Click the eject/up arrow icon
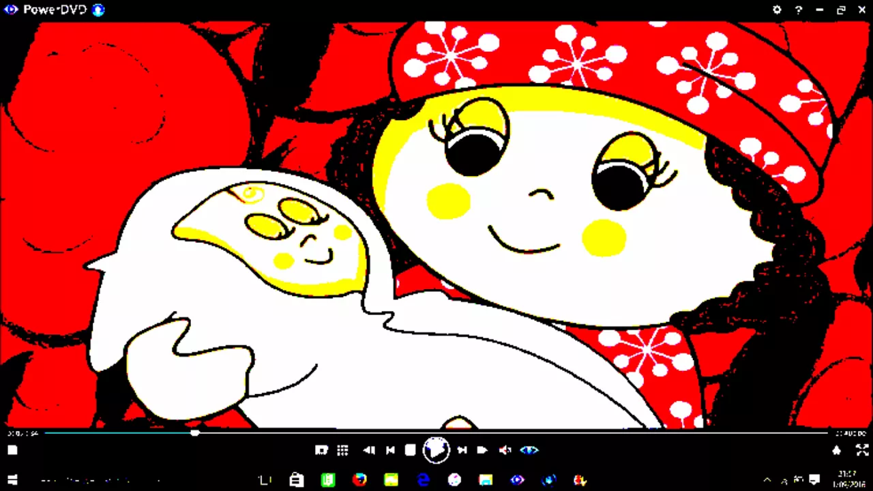The height and width of the screenshot is (491, 873). (837, 450)
